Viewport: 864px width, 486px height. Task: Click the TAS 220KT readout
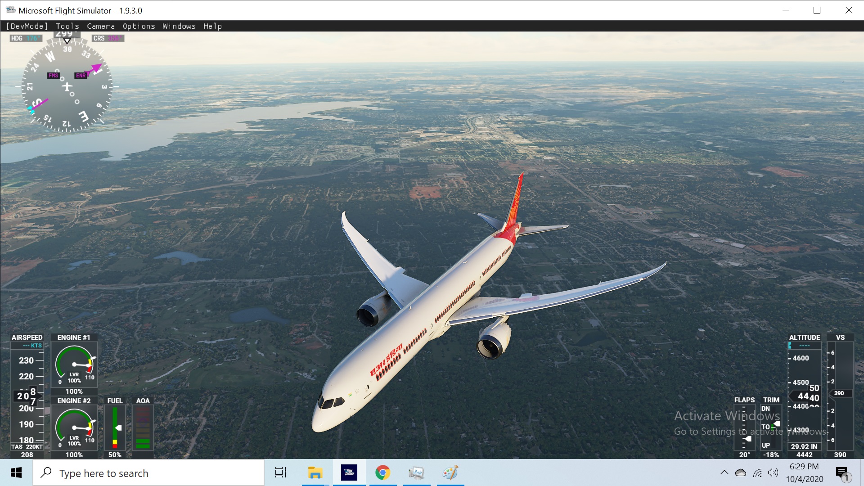click(x=27, y=447)
